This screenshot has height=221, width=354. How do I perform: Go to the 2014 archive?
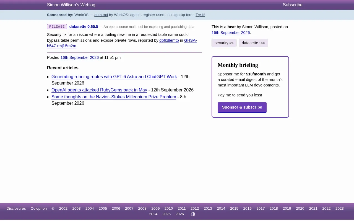221,209
